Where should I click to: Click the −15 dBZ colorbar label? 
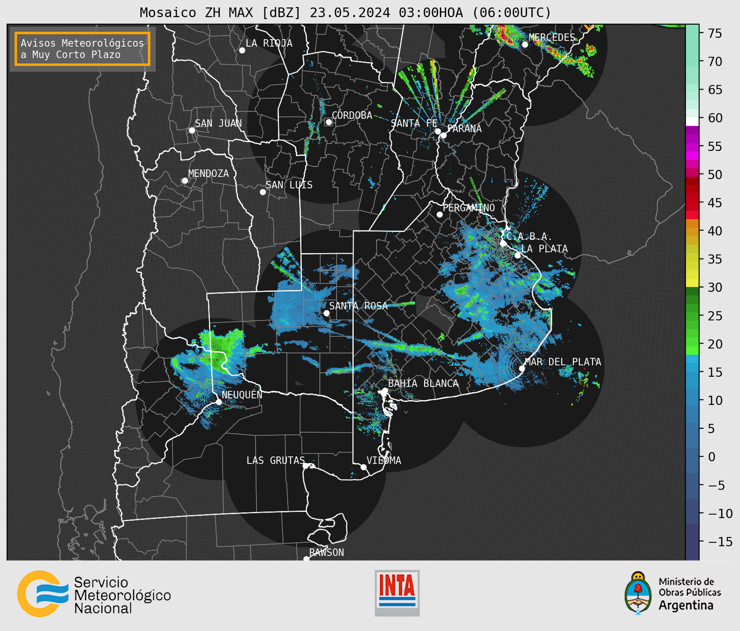point(720,541)
